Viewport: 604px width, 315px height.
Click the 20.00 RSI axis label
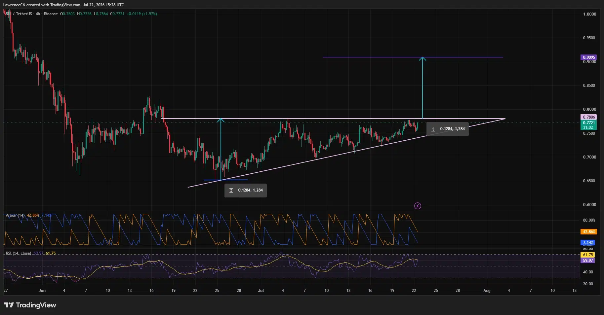pos(588,284)
